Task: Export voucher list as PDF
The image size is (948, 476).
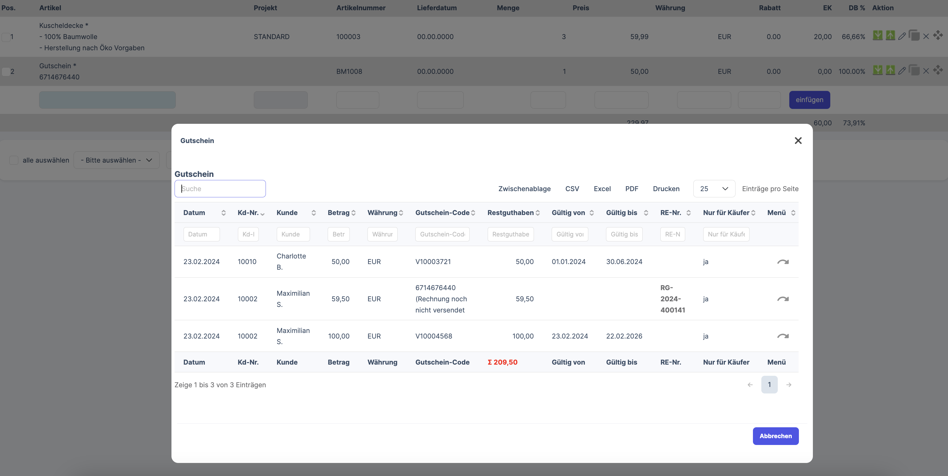Action: [x=631, y=189]
